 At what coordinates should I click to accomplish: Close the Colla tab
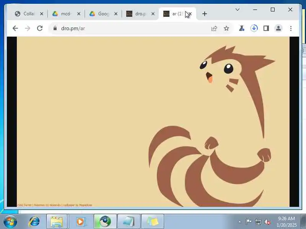[42, 14]
